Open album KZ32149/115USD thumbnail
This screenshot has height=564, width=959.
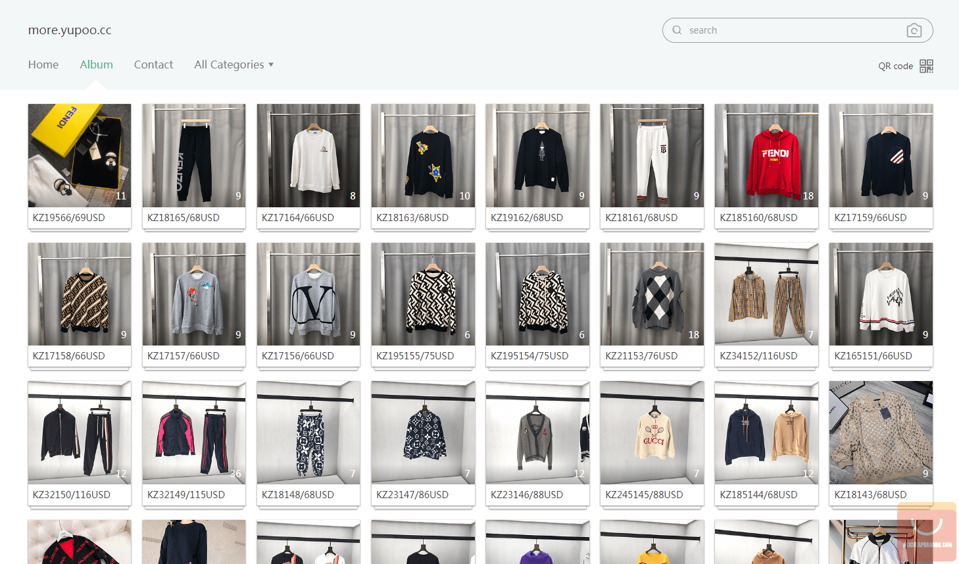[x=194, y=433]
